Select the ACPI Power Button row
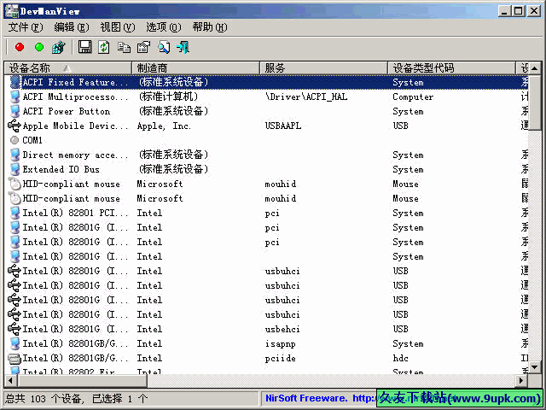The image size is (546, 410). click(x=266, y=111)
